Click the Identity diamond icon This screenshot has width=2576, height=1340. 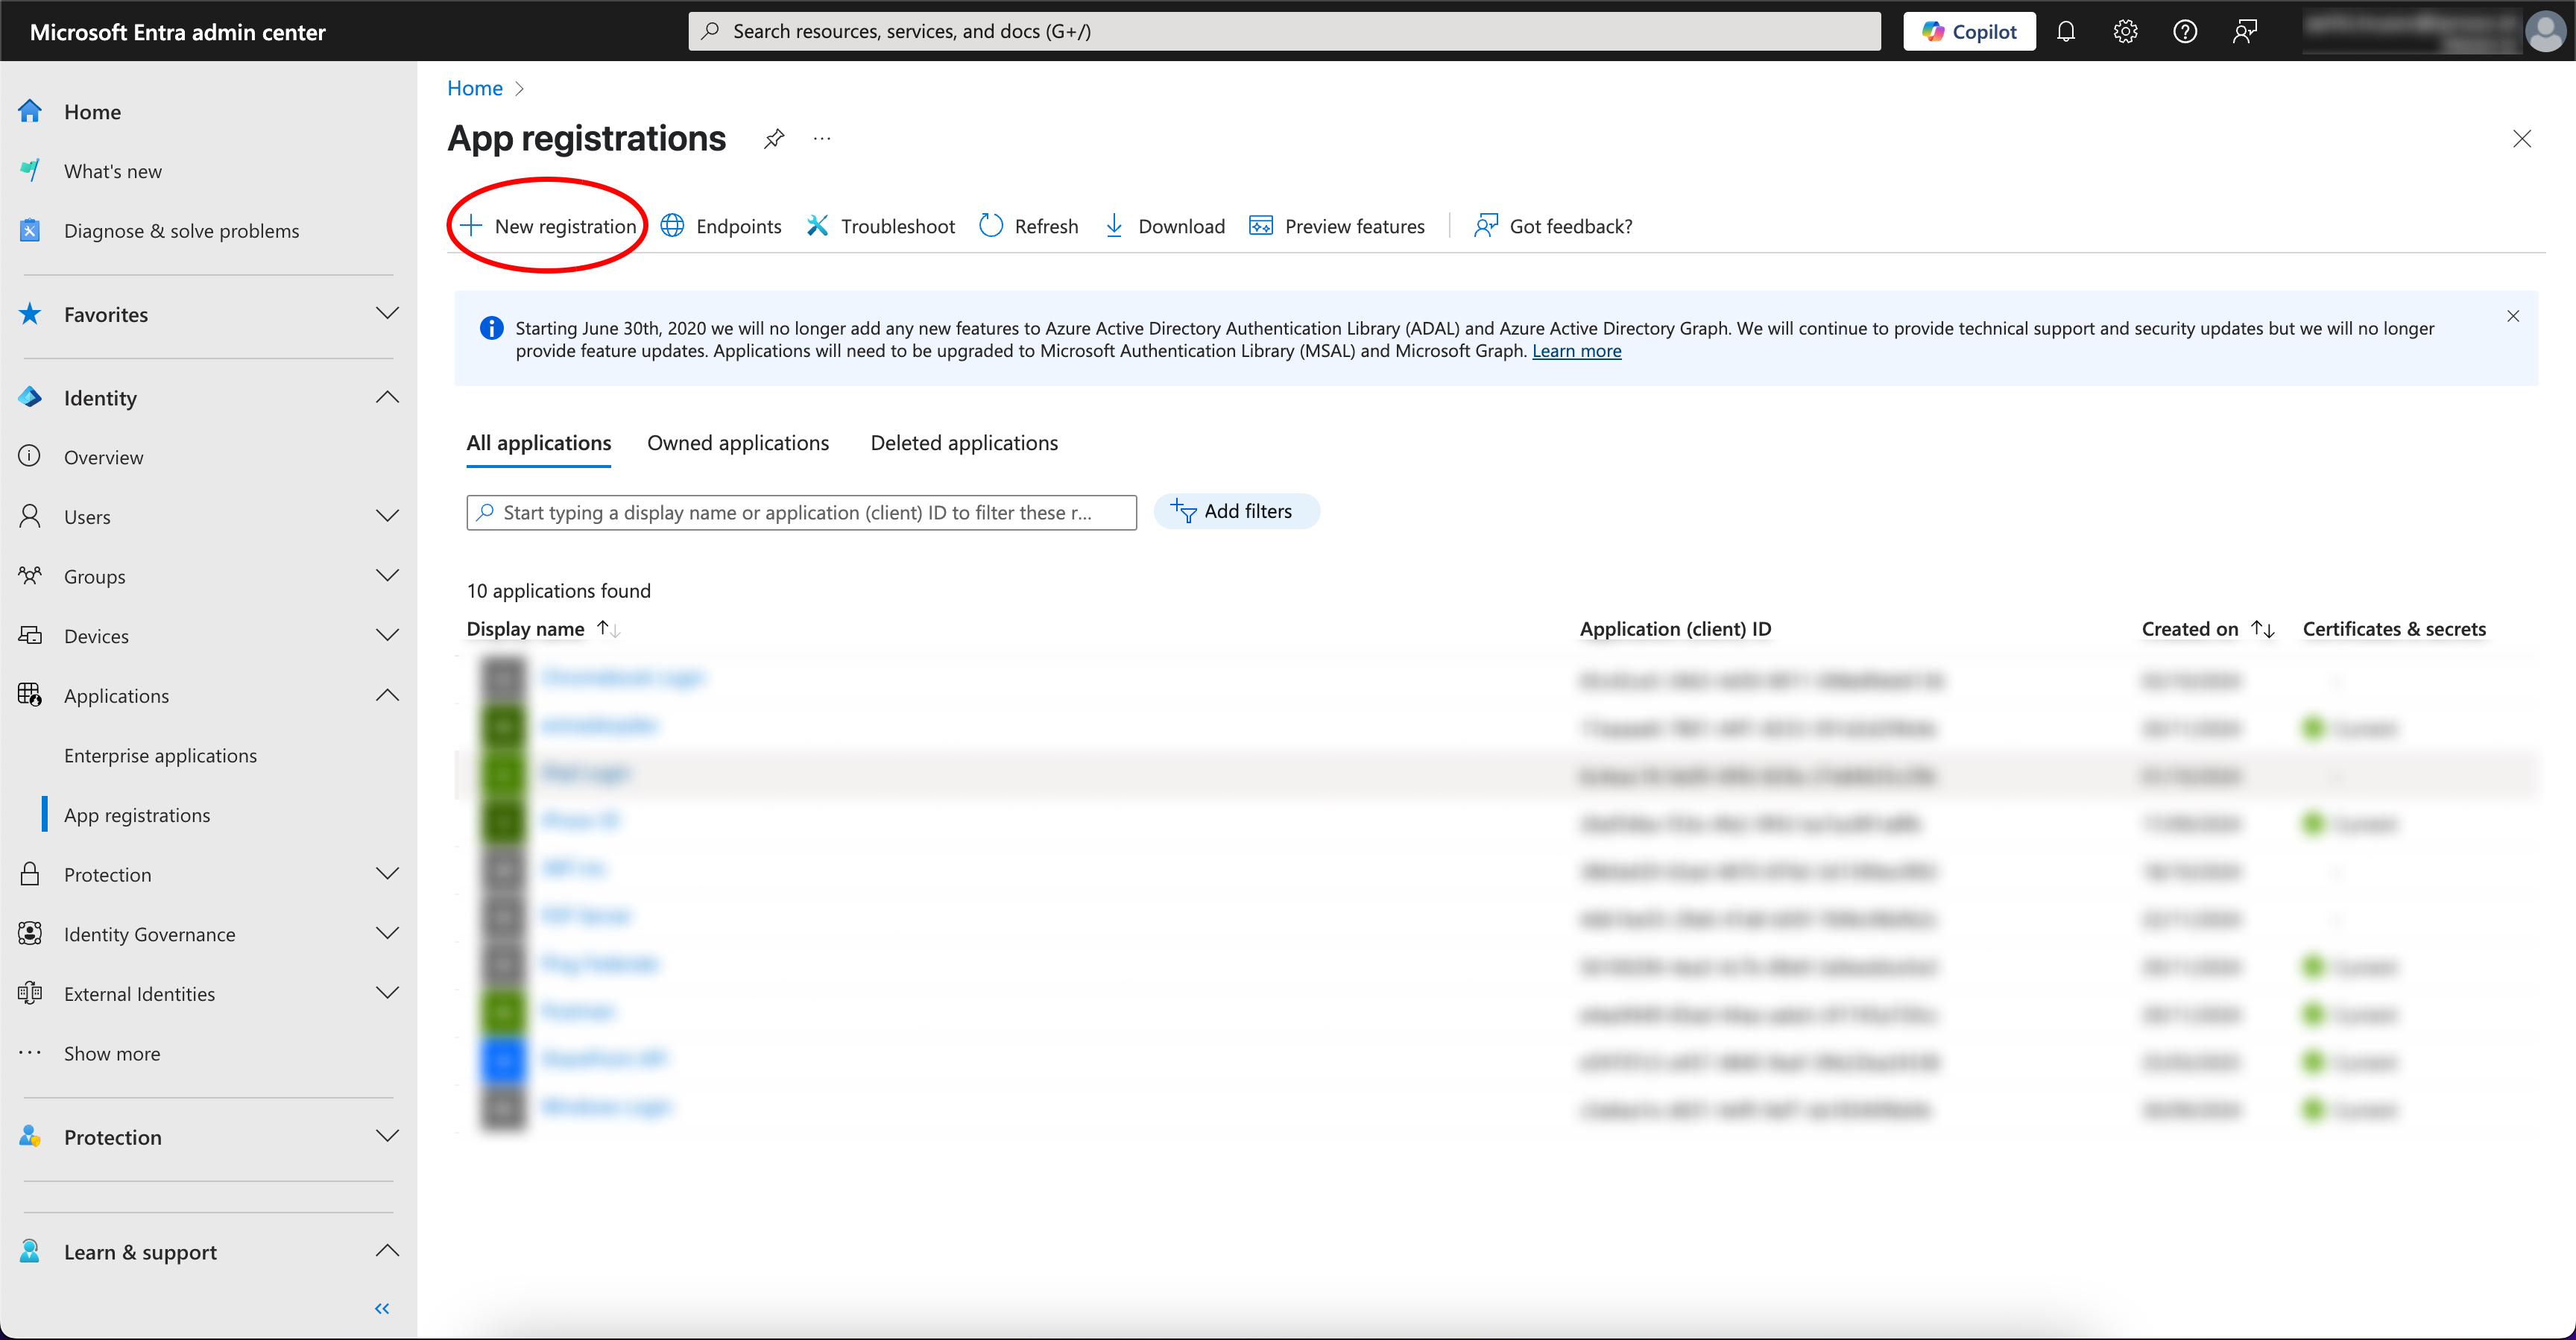click(30, 397)
